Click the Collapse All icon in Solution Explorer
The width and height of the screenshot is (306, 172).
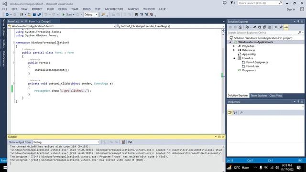click(x=264, y=27)
